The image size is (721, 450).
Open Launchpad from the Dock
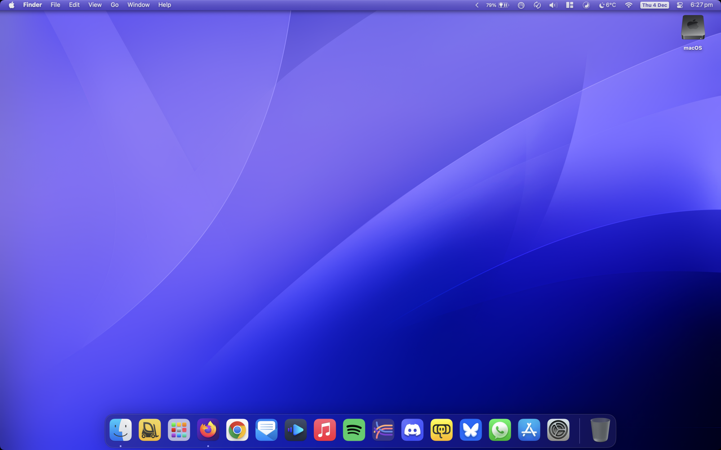(x=179, y=429)
